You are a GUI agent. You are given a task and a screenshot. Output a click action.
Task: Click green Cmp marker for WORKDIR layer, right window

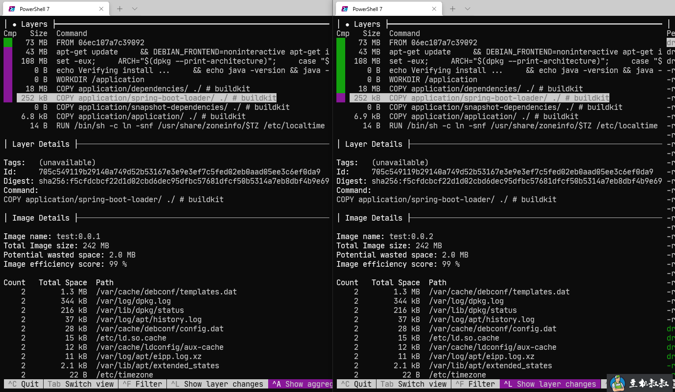[341, 80]
